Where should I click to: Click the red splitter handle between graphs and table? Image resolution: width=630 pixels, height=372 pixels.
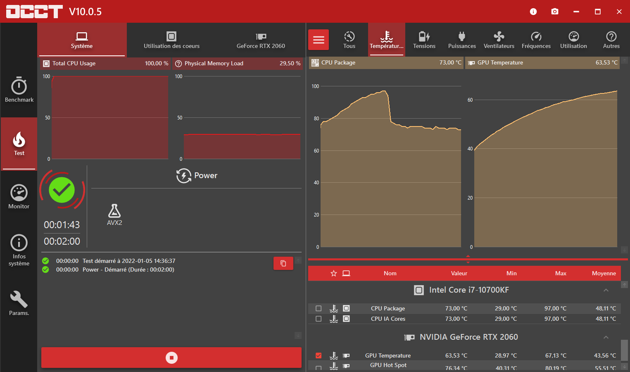coord(468,259)
